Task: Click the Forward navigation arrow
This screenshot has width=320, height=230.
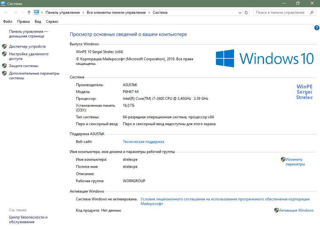Action: click(15, 12)
